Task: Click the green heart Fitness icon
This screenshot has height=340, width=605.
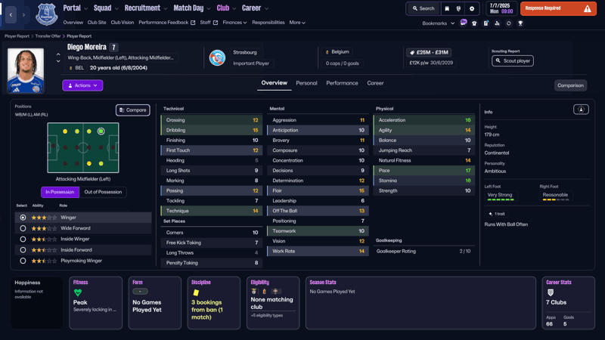Action: [78, 292]
